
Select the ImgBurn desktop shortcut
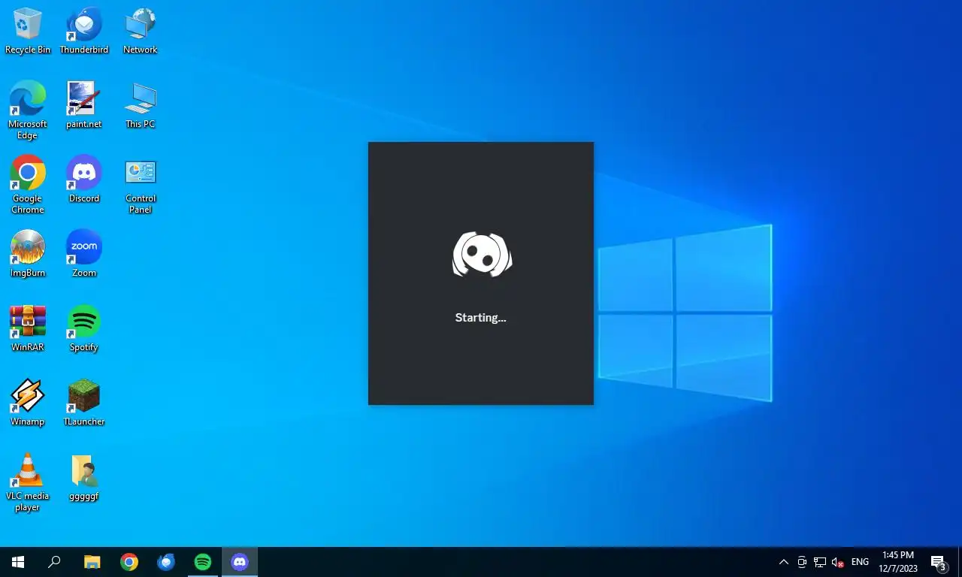28,254
